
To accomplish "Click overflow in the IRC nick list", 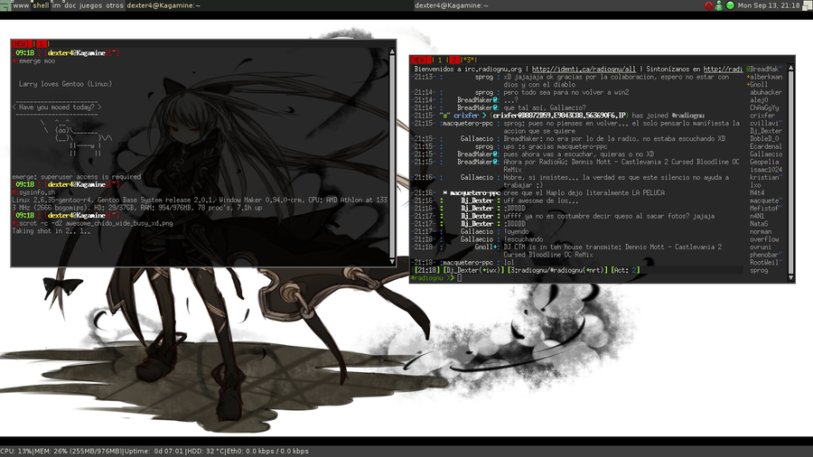I will (764, 239).
